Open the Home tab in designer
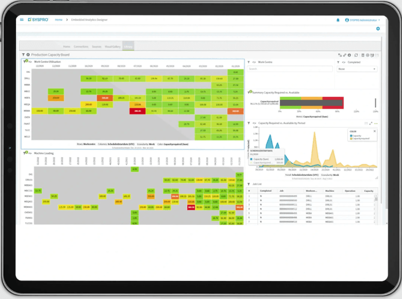Image resolution: width=402 pixels, height=299 pixels. (x=66, y=47)
